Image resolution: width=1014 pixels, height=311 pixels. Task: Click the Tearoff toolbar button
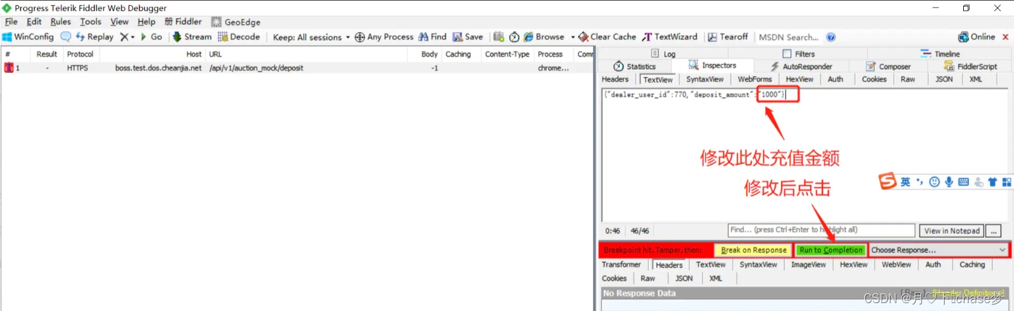729,37
